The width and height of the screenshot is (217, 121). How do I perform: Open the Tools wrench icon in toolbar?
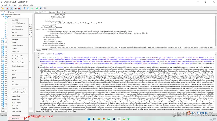[x=41, y=8]
